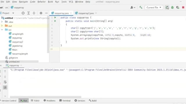Screen dimensions: 186x104
Task: Open the Code menu
Action: click(33, 2)
